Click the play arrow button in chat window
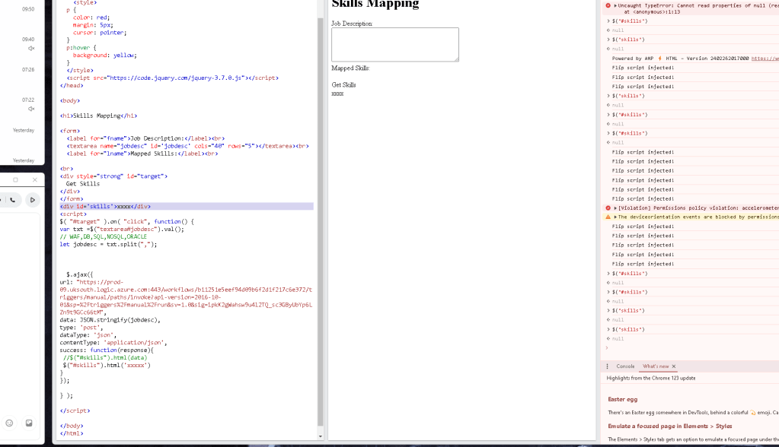Image resolution: width=779 pixels, height=447 pixels. pos(32,200)
